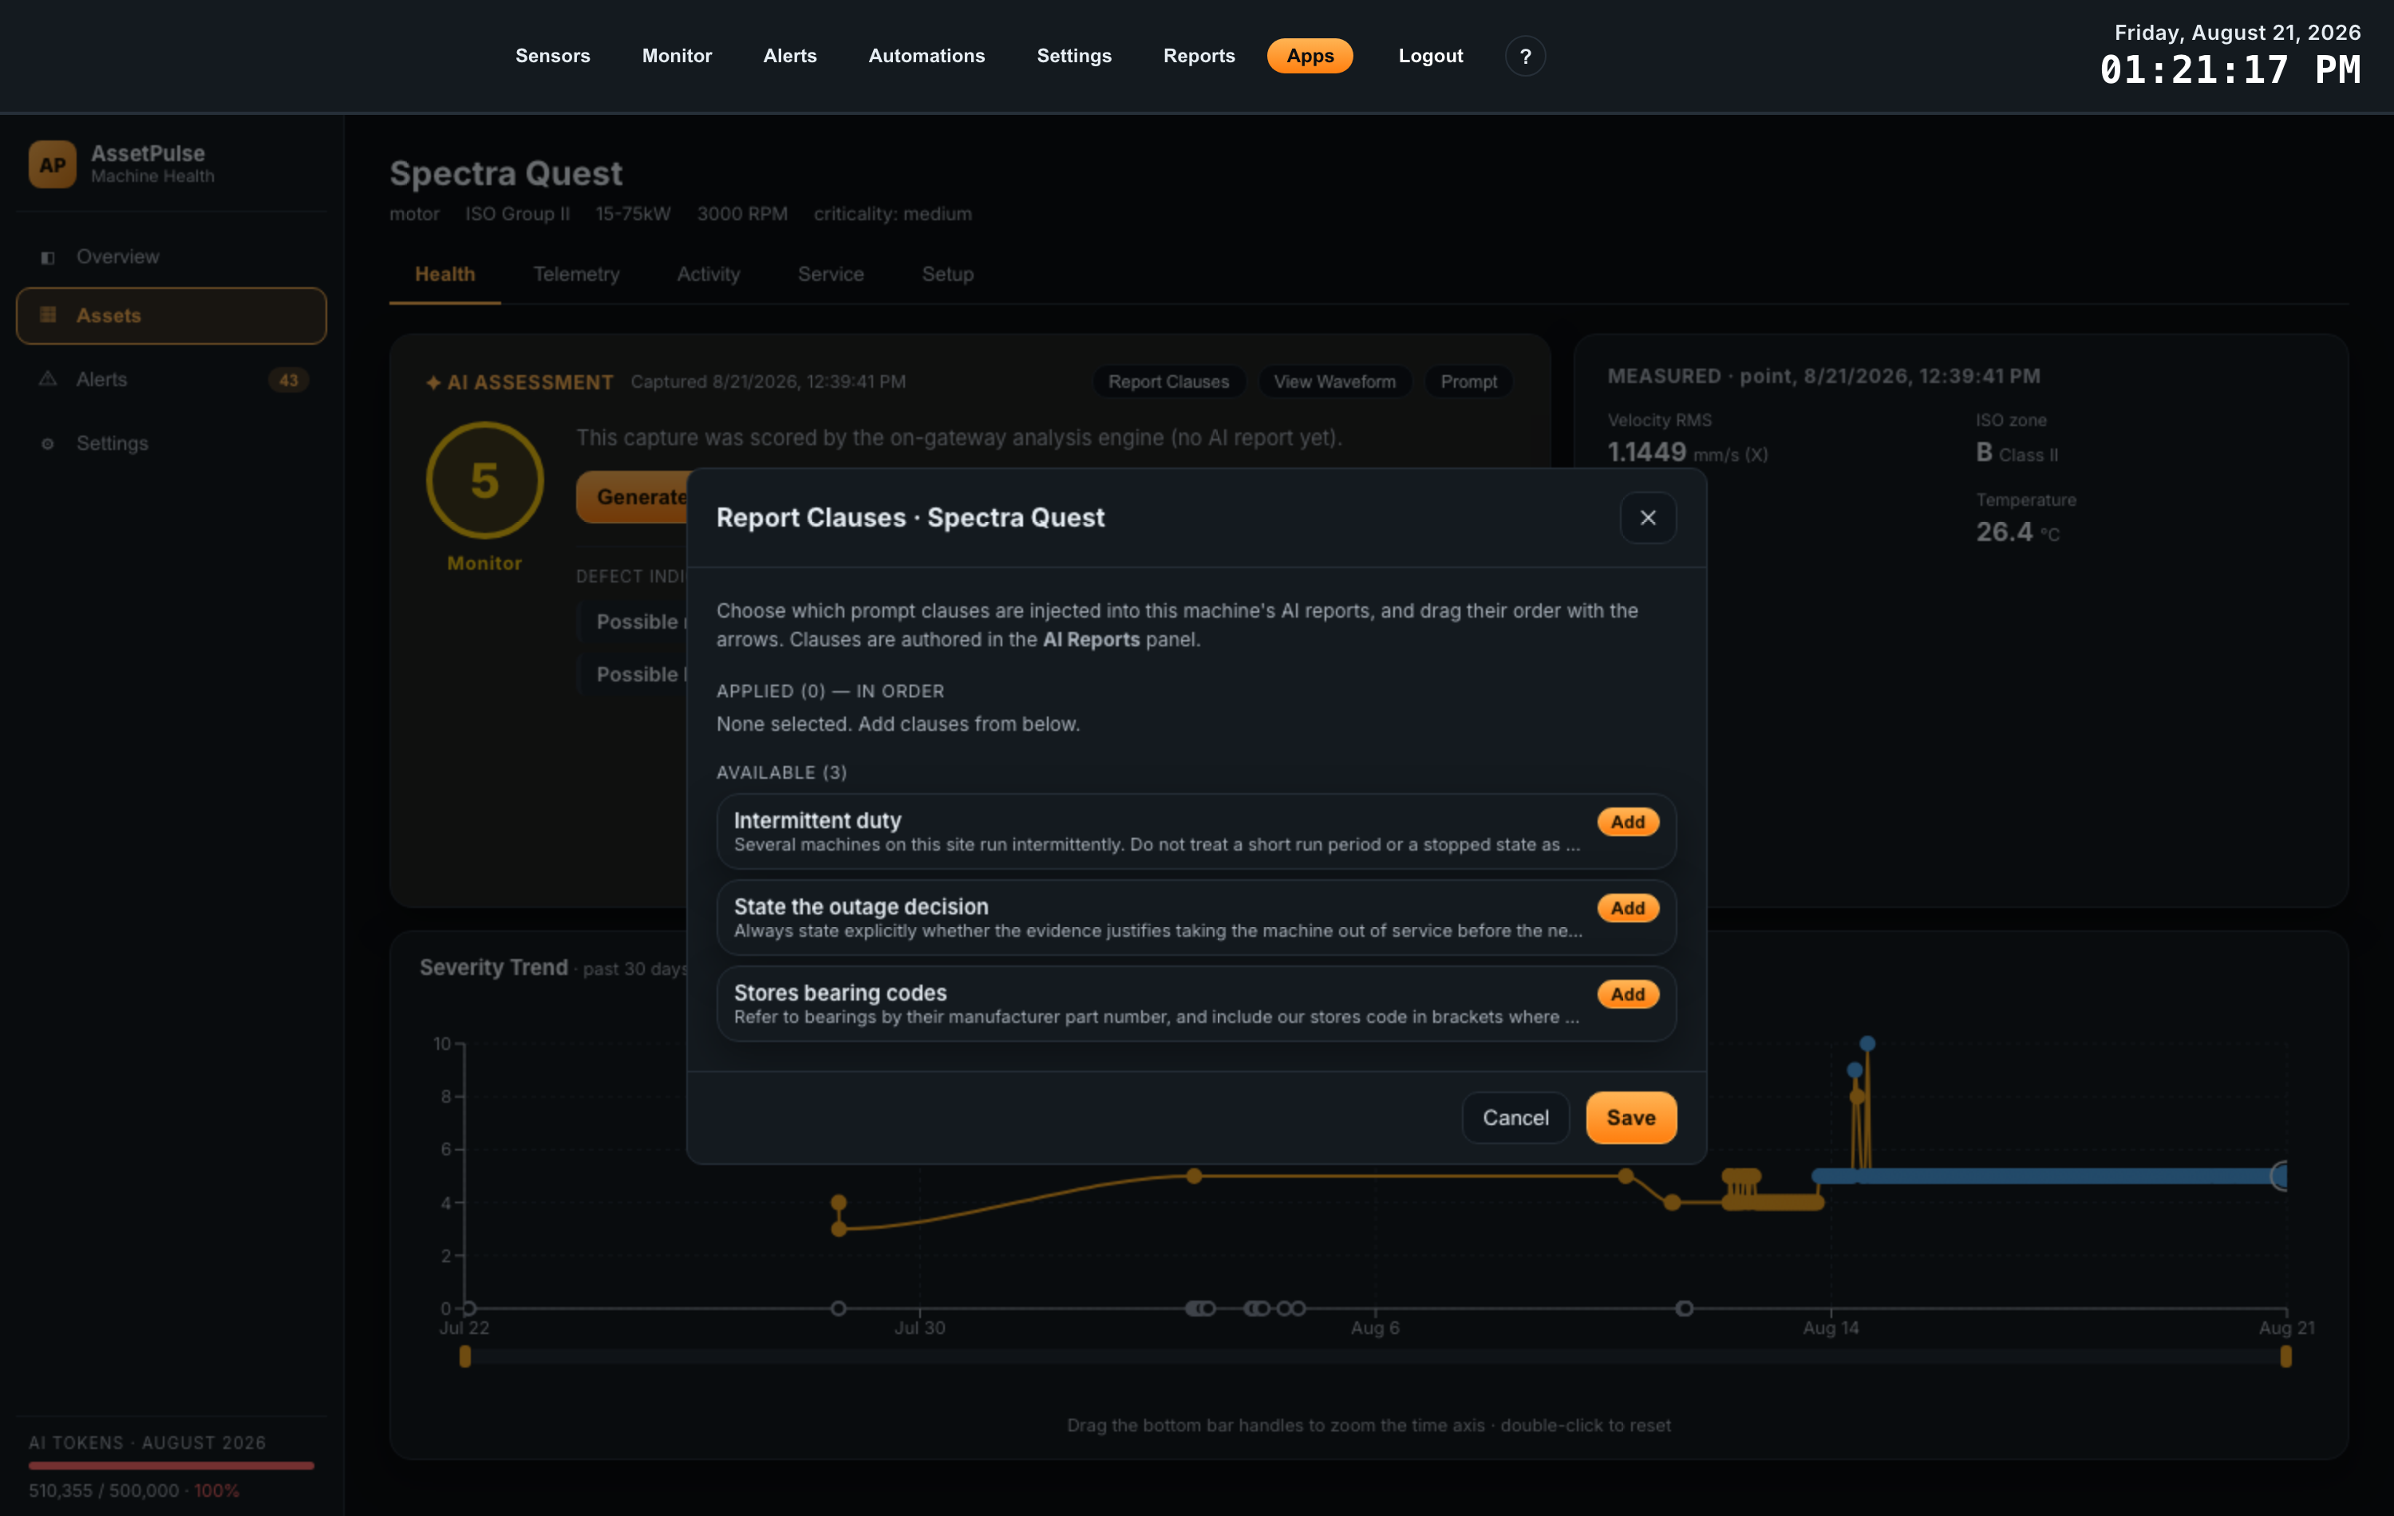Click the 3000 RPM label
The height and width of the screenshot is (1516, 2394).
coord(741,214)
